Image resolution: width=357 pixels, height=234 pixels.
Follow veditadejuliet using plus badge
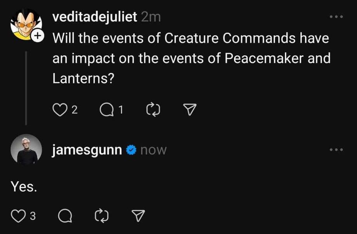click(37, 36)
